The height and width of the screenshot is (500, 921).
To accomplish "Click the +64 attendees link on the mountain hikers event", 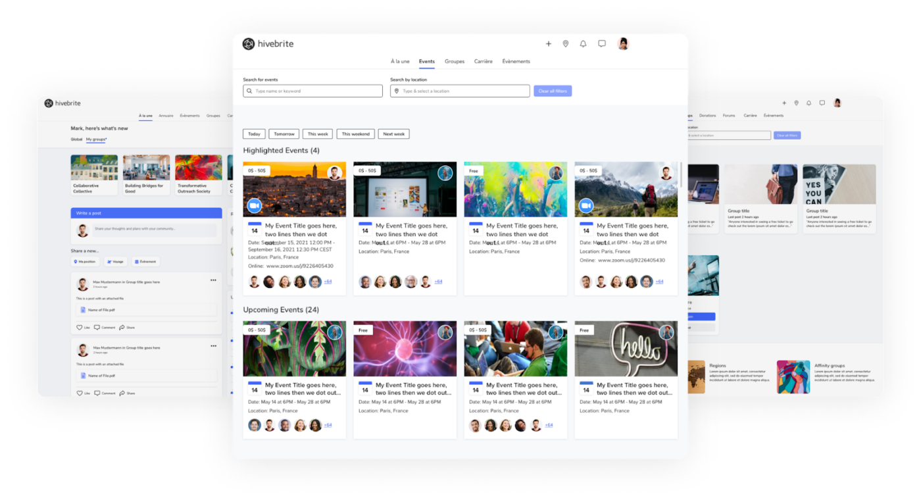I will click(x=659, y=282).
